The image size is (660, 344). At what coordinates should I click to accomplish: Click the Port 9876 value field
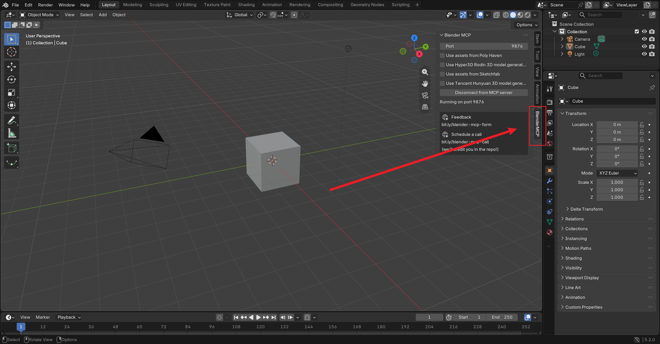[484, 46]
